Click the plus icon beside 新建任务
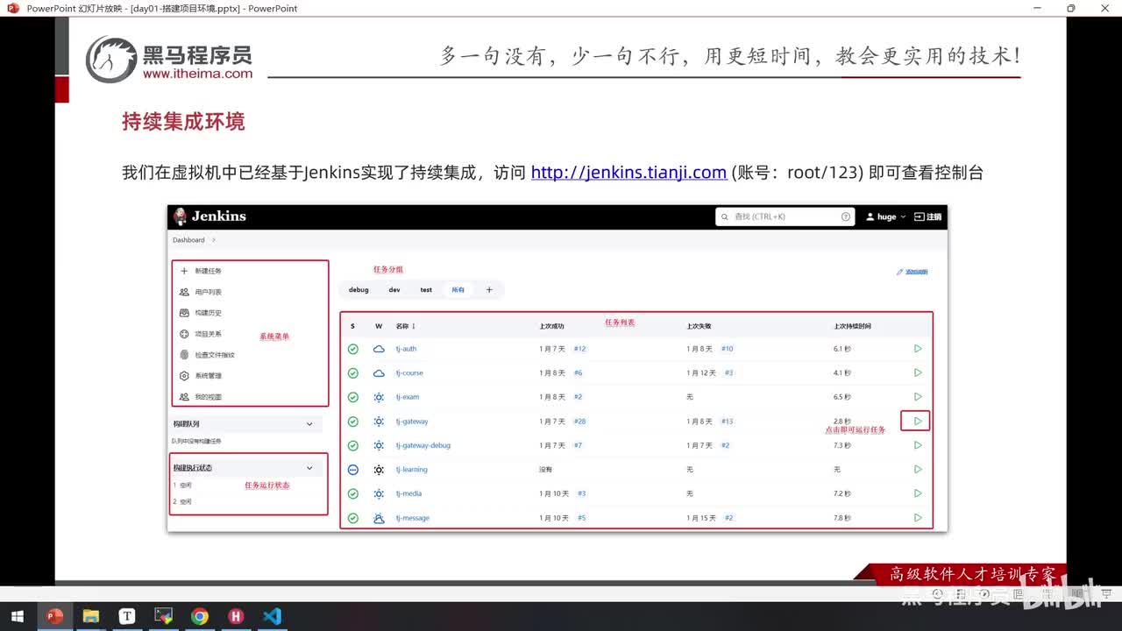Viewport: 1122px width, 631px height. coord(184,271)
